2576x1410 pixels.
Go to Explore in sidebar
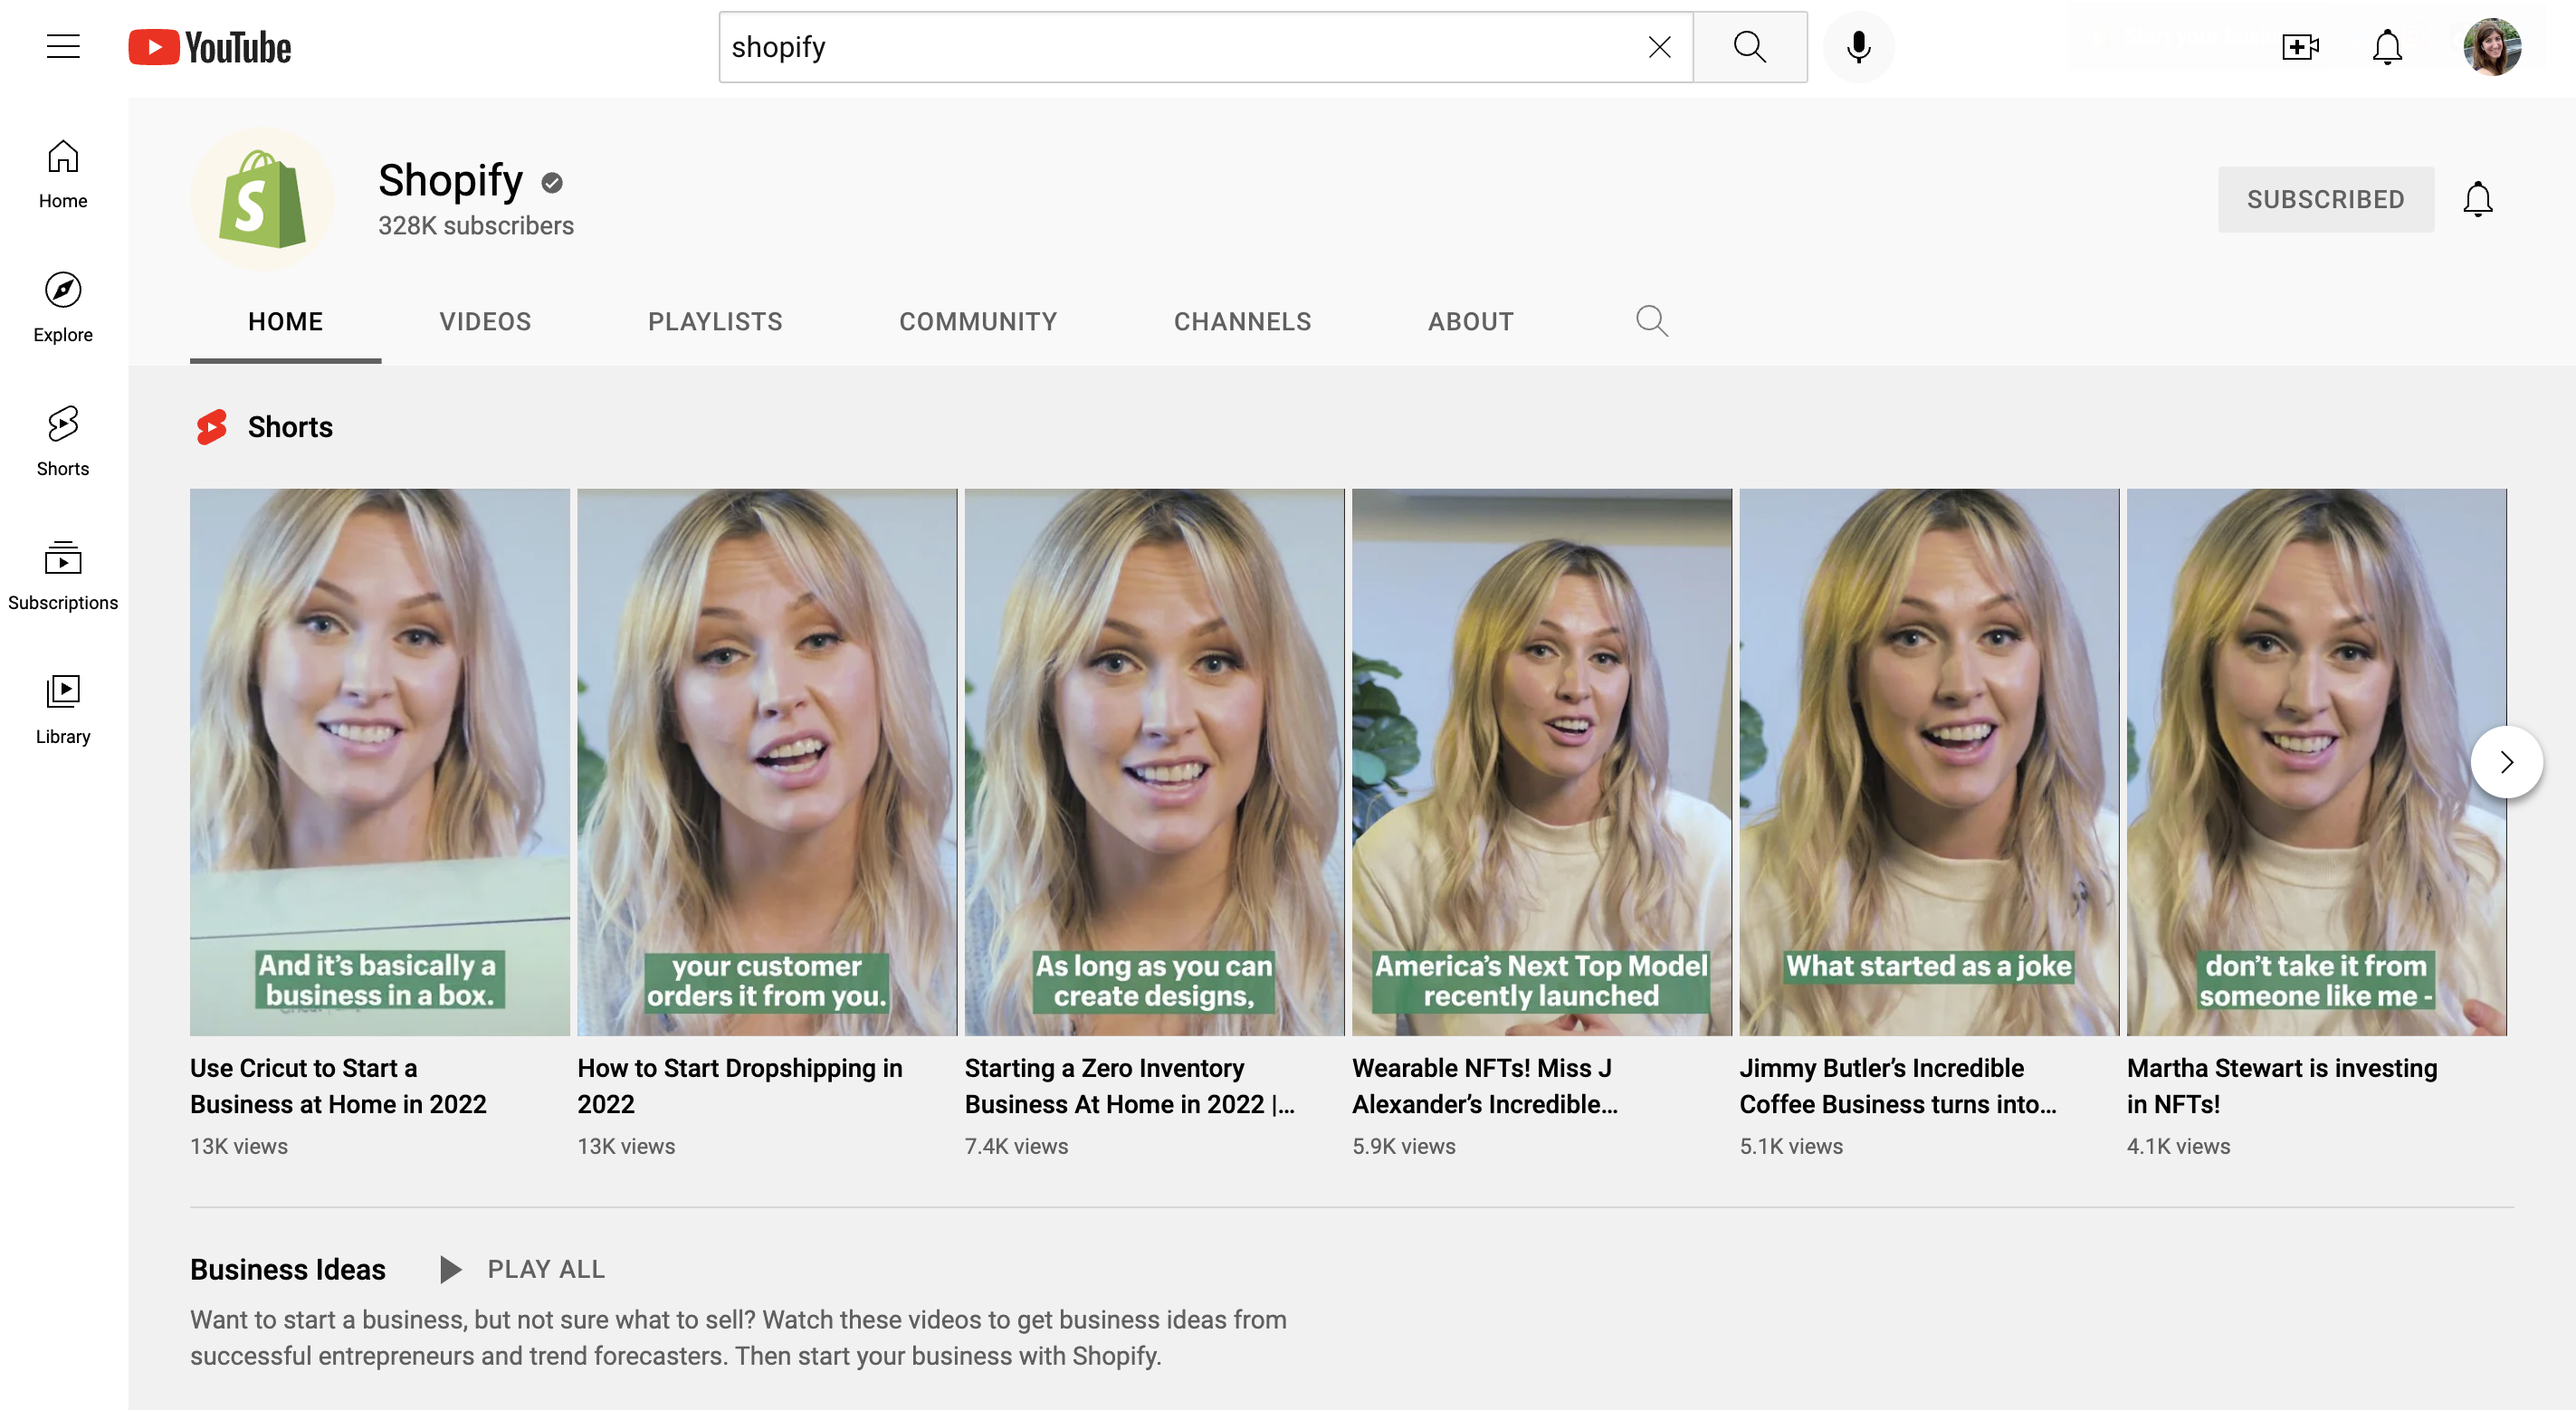(63, 307)
